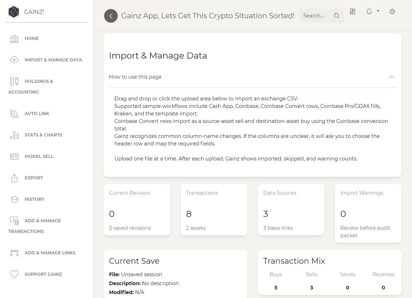Viewport: 412px width, 298px height.
Task: Click the Sells count of 3
Action: pyautogui.click(x=312, y=288)
